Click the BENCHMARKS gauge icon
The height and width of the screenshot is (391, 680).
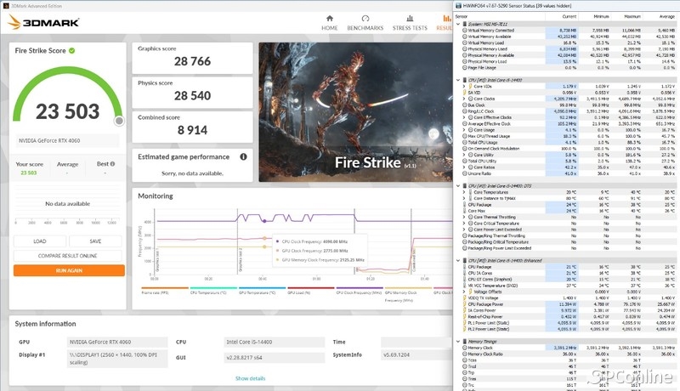pos(365,17)
